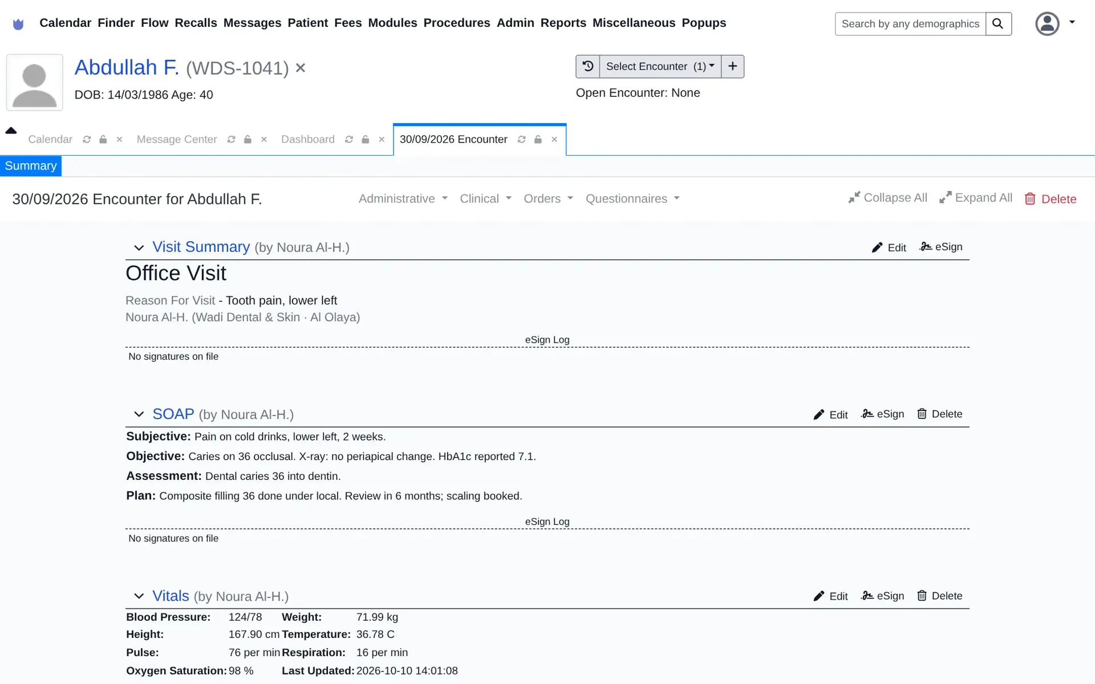Screen dimensions: 1095x684
Task: Refresh the Dashboard tab
Action: [349, 140]
